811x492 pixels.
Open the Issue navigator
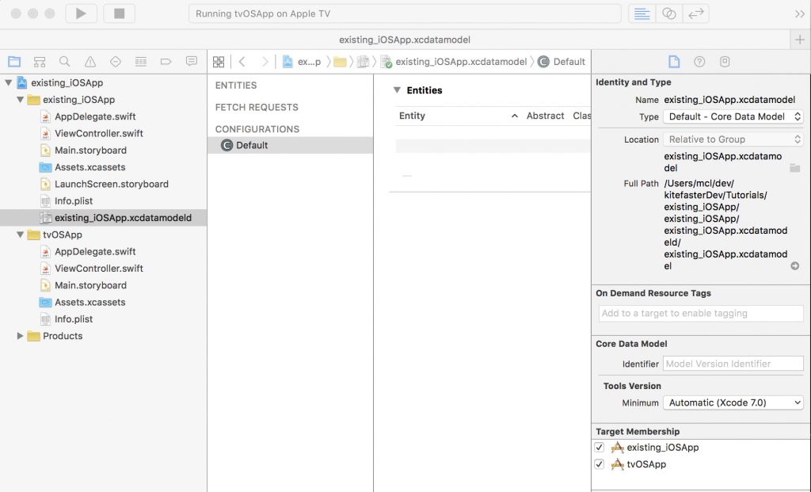click(90, 62)
